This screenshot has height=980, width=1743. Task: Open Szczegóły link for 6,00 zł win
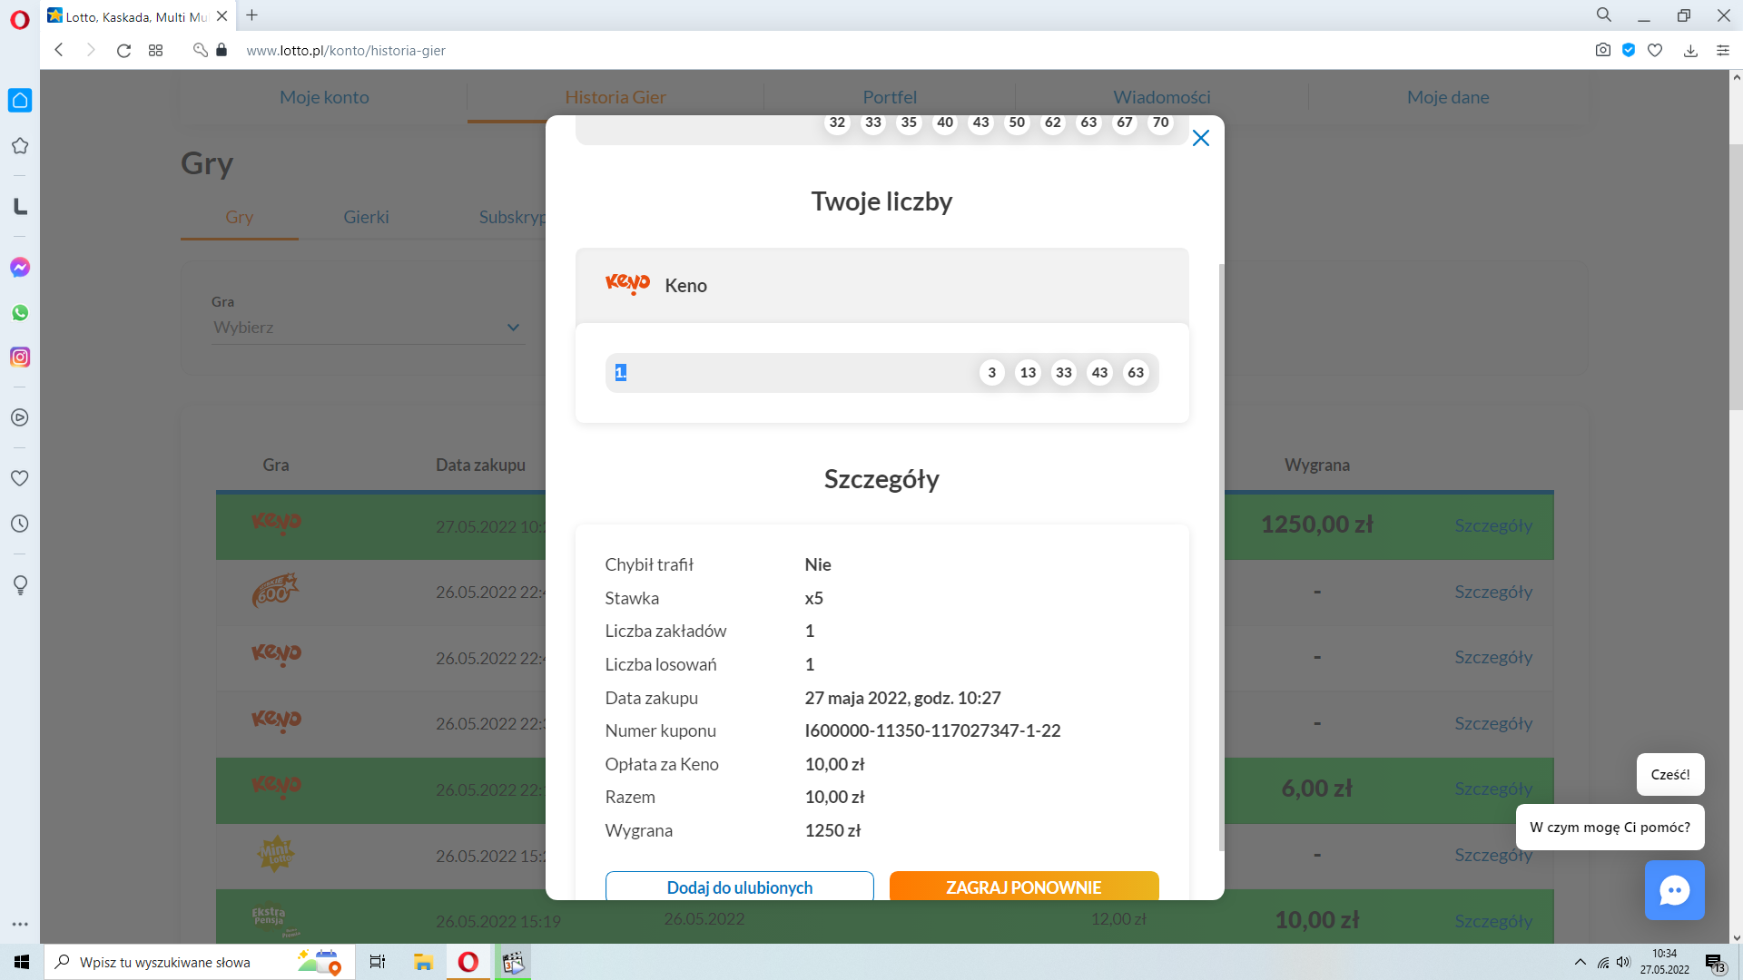1492,789
